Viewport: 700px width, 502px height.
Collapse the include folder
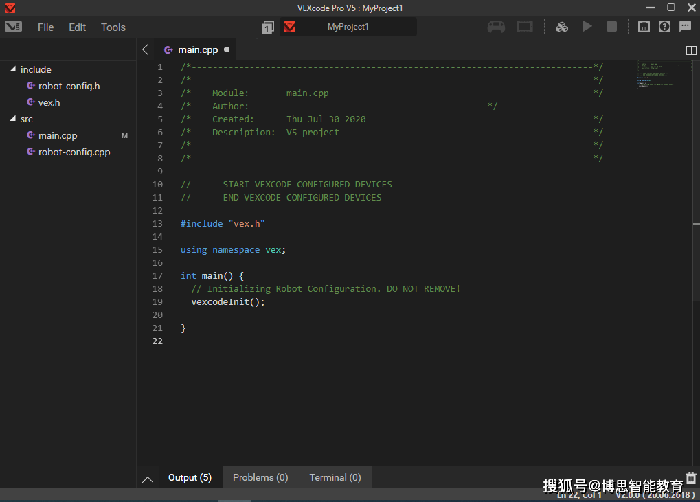coord(13,69)
